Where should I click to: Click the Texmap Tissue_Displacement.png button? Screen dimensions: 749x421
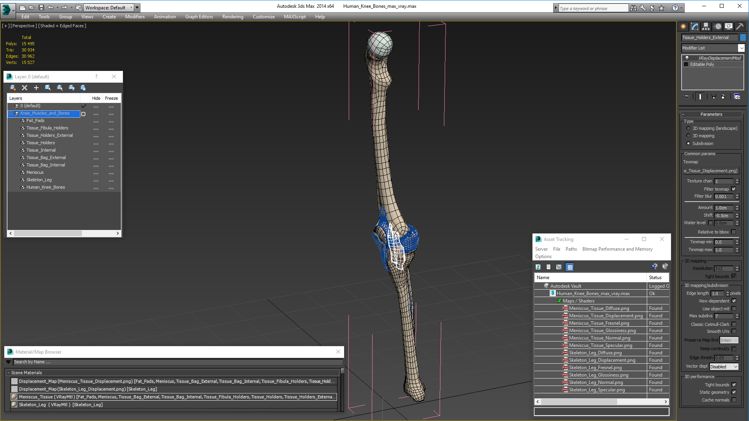711,171
